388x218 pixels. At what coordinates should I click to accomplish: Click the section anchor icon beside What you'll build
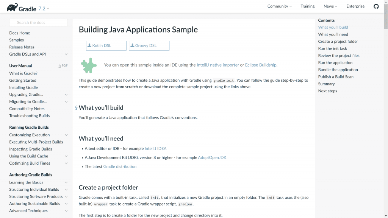click(x=76, y=108)
